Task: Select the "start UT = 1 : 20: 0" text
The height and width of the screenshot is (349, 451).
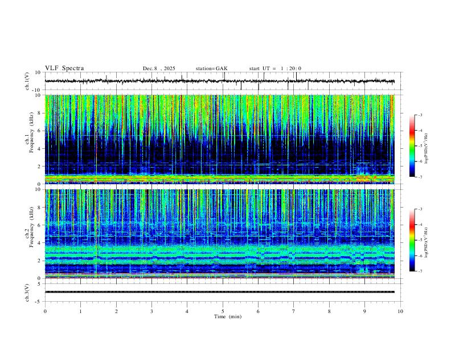Action: (275, 68)
